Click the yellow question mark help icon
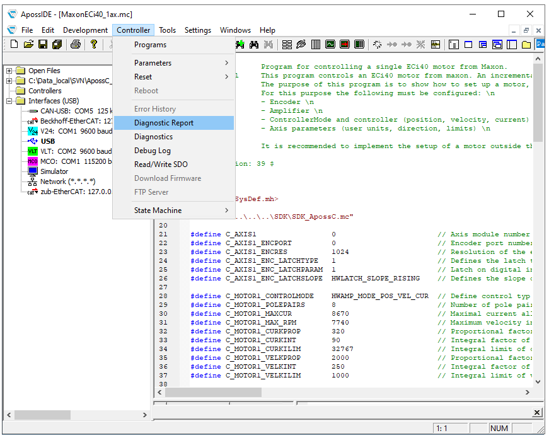549x438 pixels. click(93, 45)
